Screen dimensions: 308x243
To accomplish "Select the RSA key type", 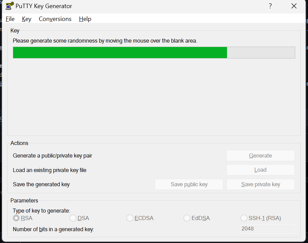I will pyautogui.click(x=23, y=218).
